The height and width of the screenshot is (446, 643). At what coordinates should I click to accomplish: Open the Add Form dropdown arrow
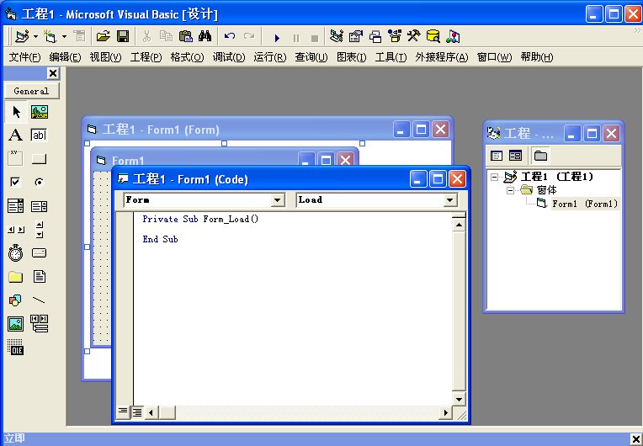click(64, 37)
